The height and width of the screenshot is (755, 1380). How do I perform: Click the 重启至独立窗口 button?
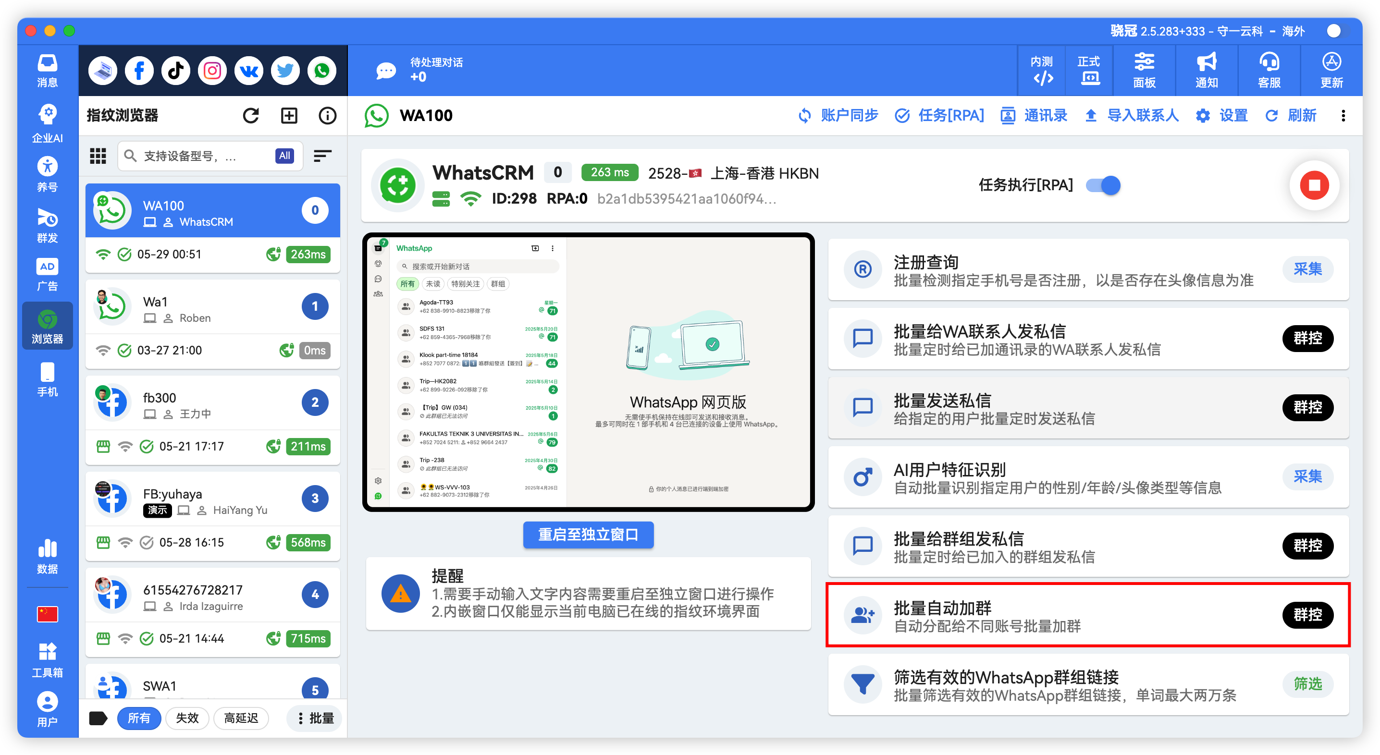pos(588,535)
